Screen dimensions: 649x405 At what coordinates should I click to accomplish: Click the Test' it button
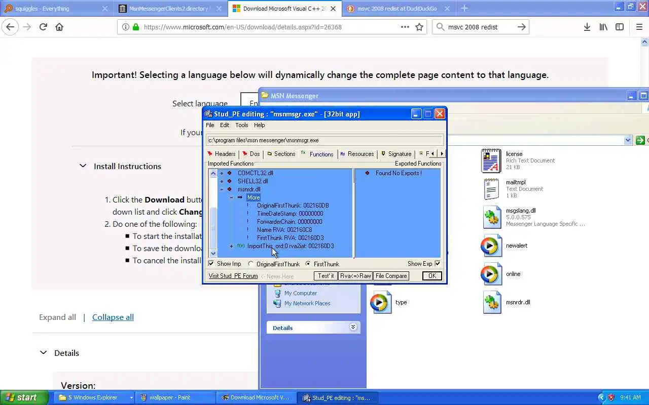(x=326, y=276)
